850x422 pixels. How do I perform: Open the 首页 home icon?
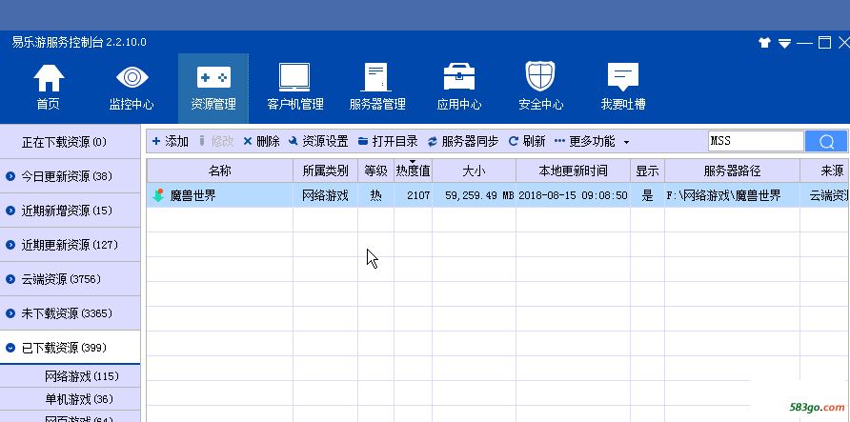click(49, 78)
